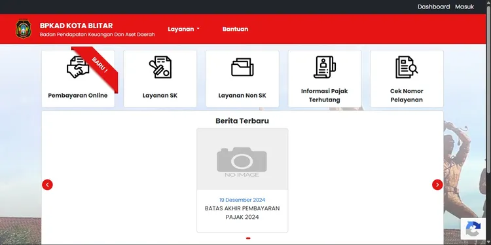Viewport: 491px width, 245px height.
Task: Open the NO IMAGE news thumbnail
Action: pos(242,159)
